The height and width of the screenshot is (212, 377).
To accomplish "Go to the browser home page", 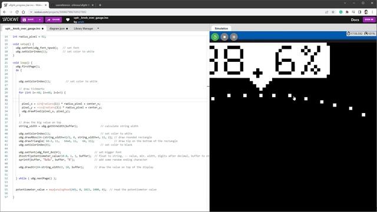I will click(24, 12).
